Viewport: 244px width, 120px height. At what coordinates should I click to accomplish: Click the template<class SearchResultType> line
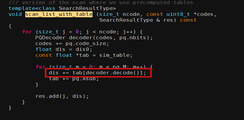[x=62, y=9]
